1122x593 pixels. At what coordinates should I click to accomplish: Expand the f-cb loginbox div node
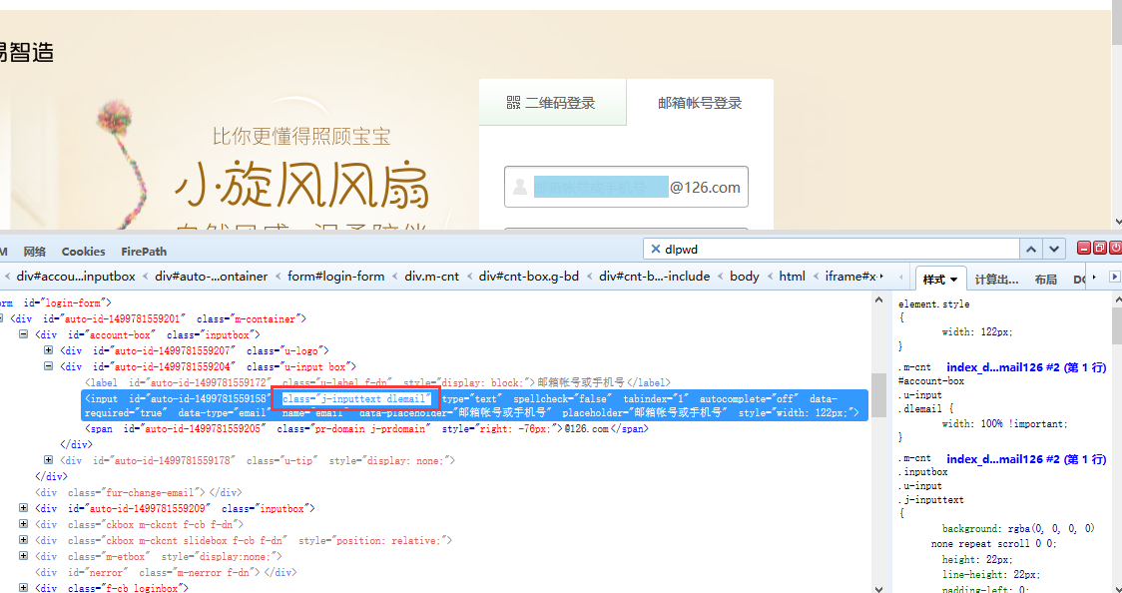[23, 588]
